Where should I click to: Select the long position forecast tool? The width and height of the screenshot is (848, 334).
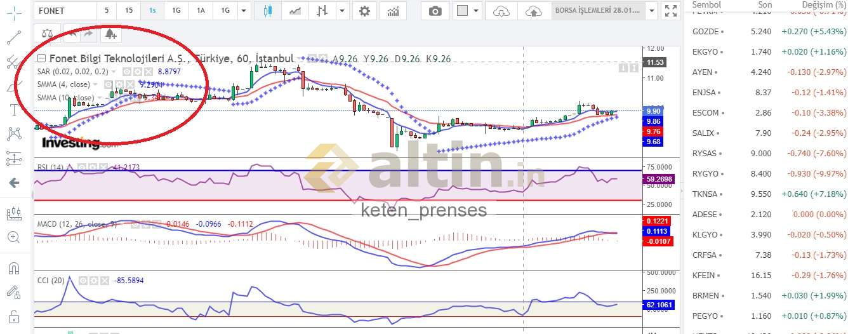[13, 157]
